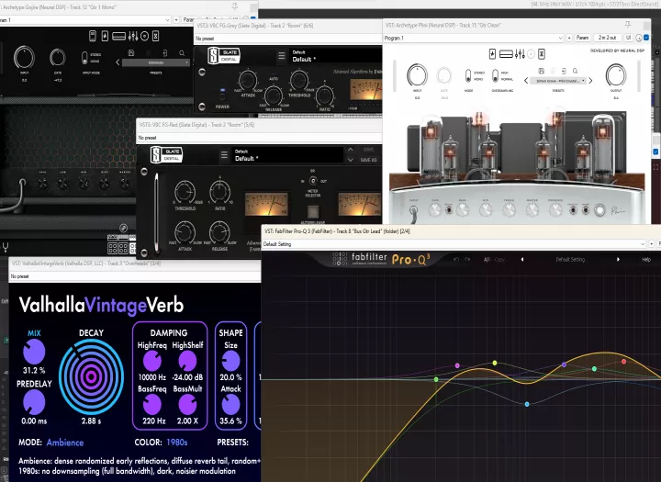Open presets dropdown in Archetype Gojira

[x=155, y=62]
